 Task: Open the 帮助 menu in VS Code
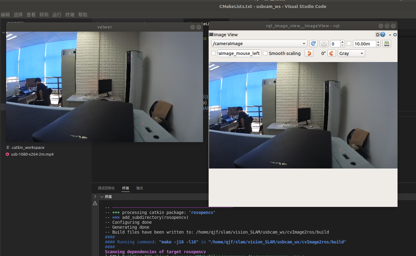point(83,15)
